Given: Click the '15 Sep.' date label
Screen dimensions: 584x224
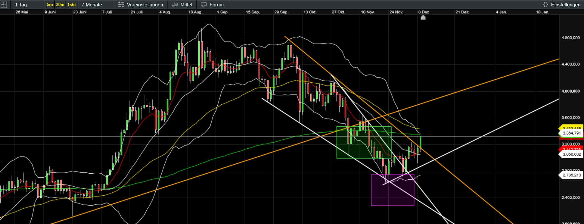Looking at the screenshot, I should [253, 12].
